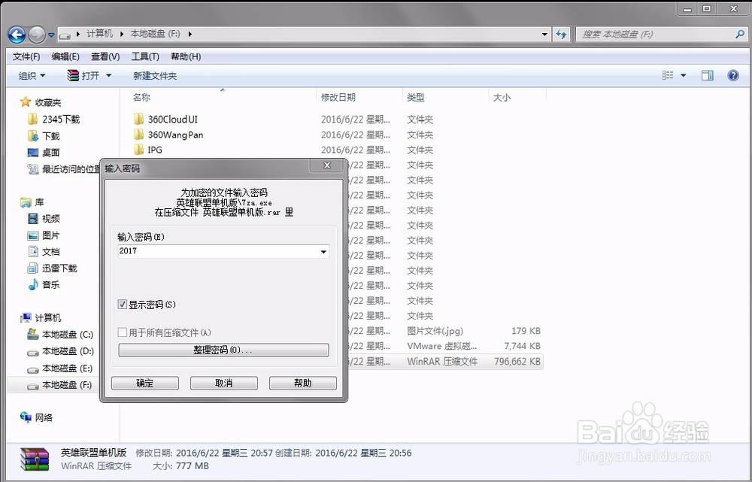Click the 打开 toolbar button
Screen dimensions: 752x482
point(84,75)
